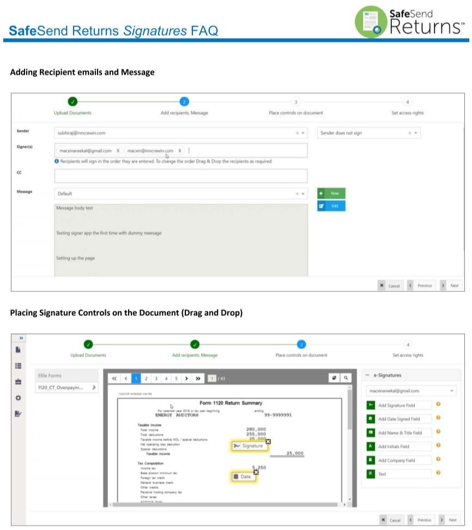Remove the Signature control using its X

coord(268,441)
